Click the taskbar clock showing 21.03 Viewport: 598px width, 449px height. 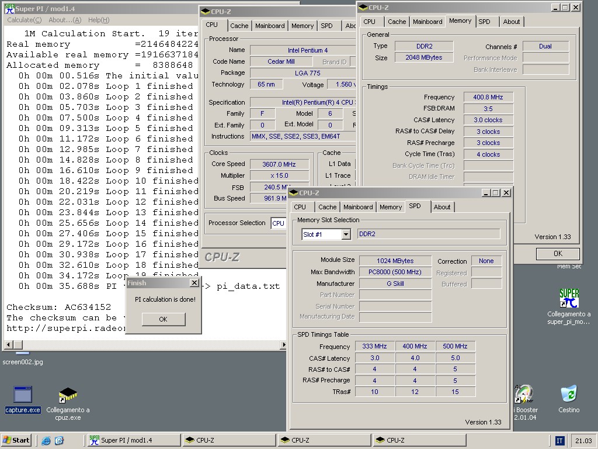583,441
